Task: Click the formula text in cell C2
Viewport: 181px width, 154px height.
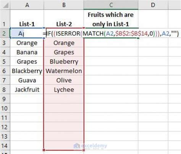Action: tap(111, 34)
